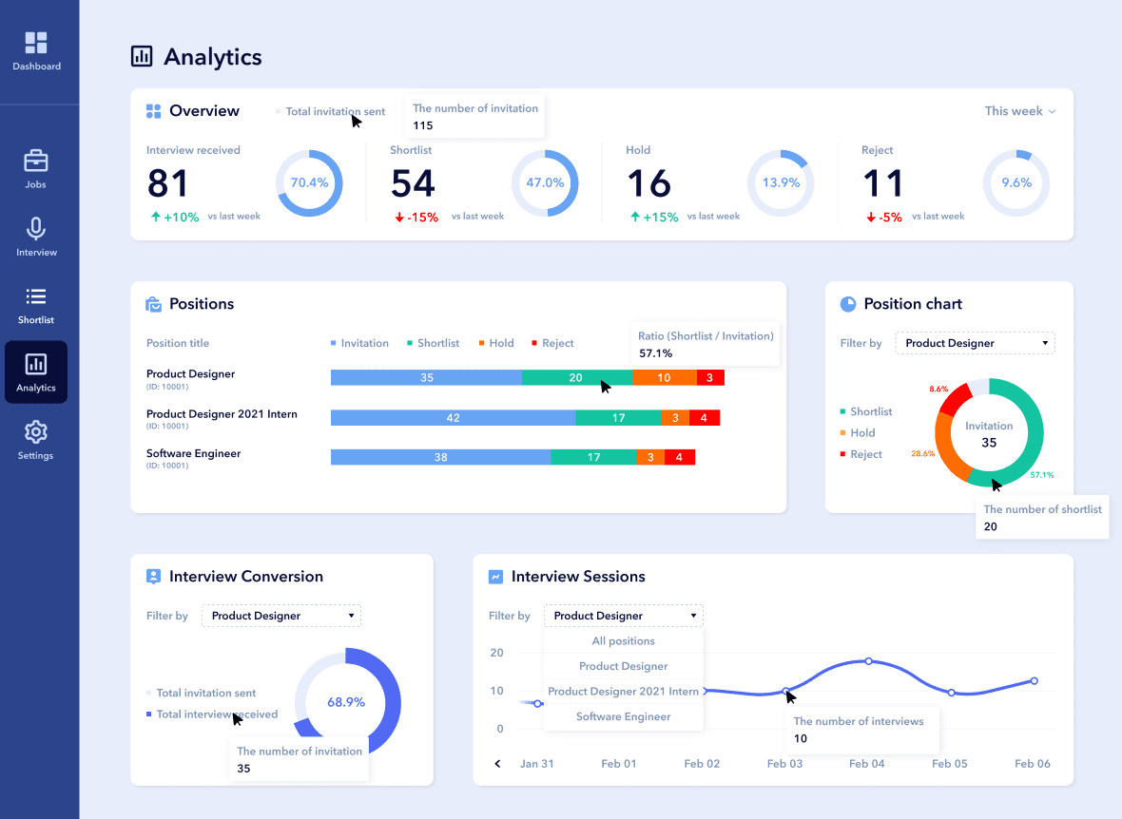Click the Interview Sessions chart icon
The width and height of the screenshot is (1122, 819).
pos(495,577)
